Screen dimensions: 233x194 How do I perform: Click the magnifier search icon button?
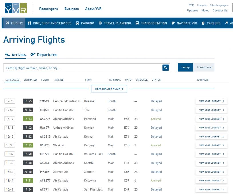(x=166, y=68)
